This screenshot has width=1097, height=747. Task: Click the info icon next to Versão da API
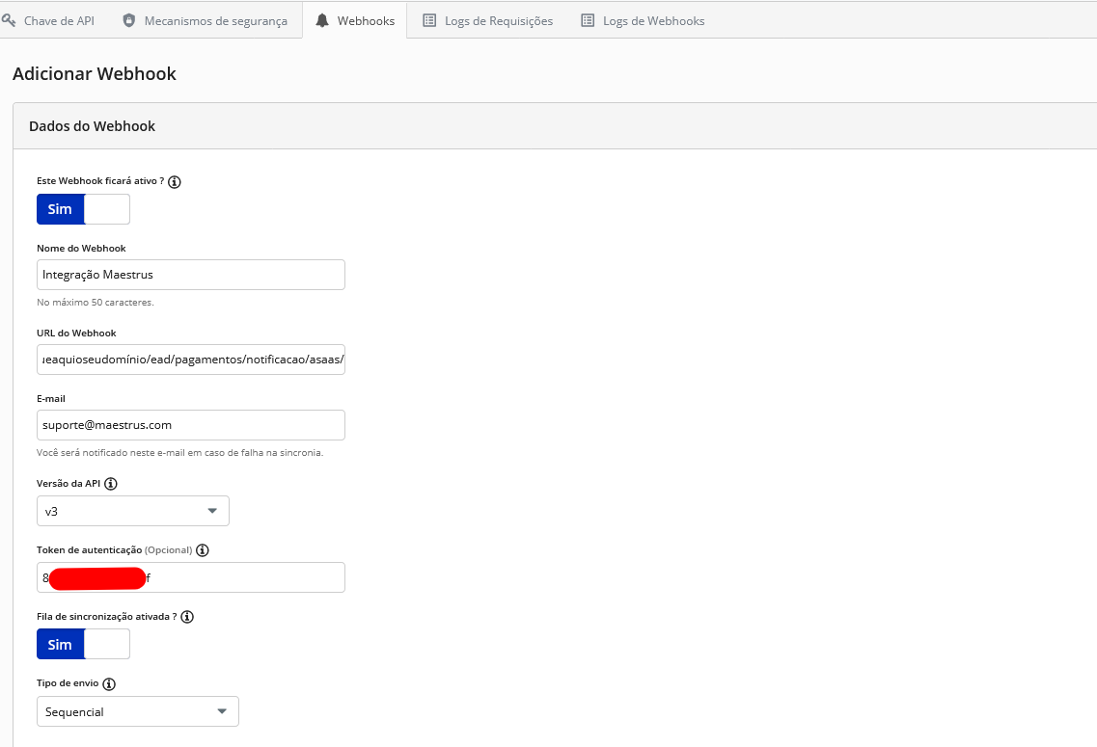(x=111, y=484)
